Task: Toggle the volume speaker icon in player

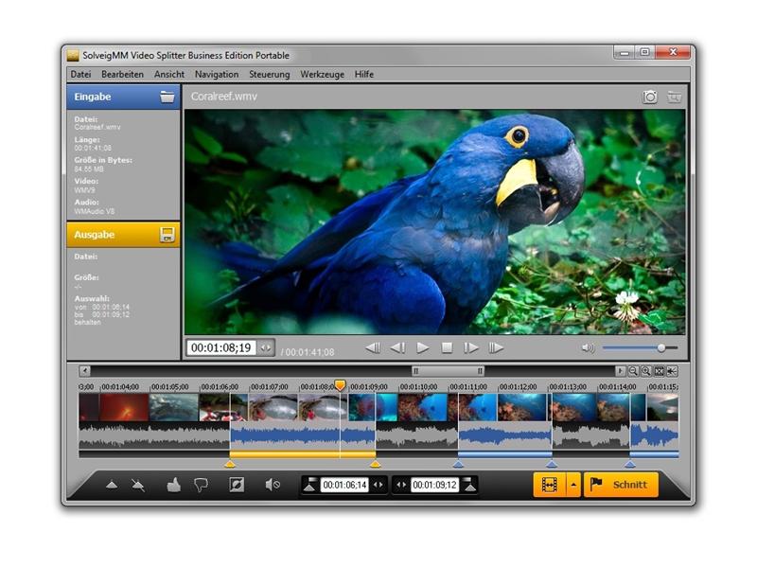Action: [588, 348]
